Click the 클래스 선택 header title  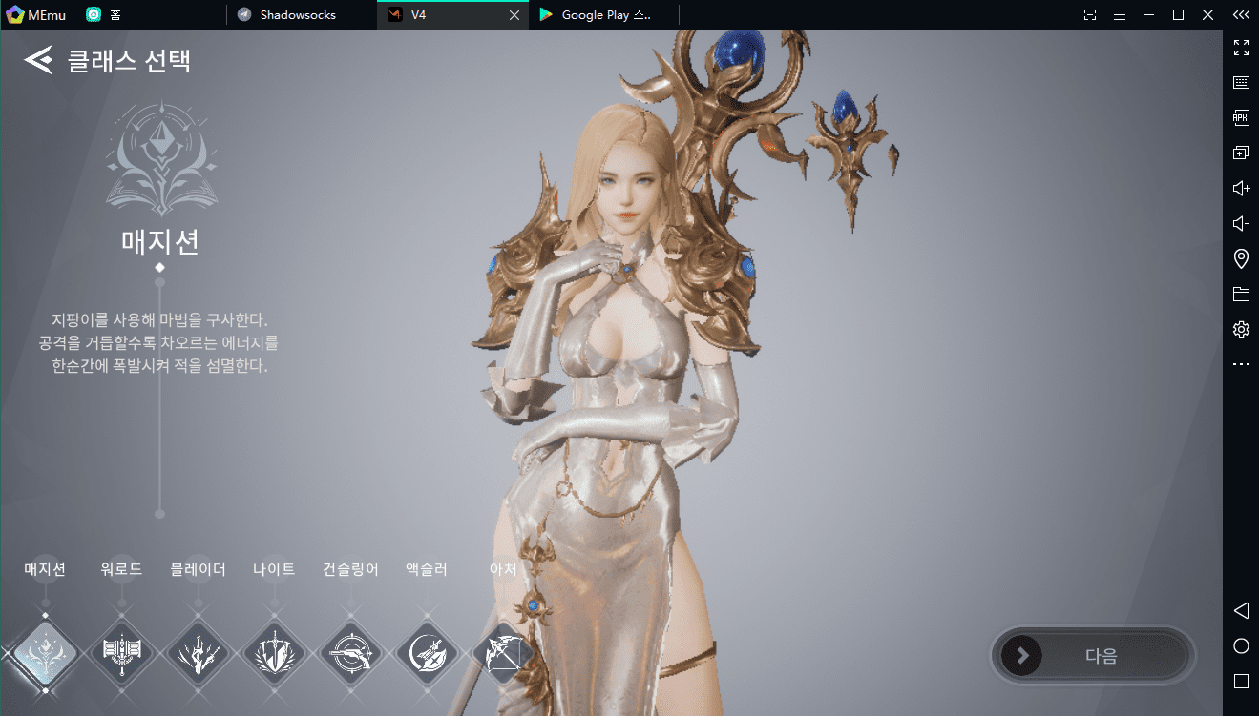(130, 61)
